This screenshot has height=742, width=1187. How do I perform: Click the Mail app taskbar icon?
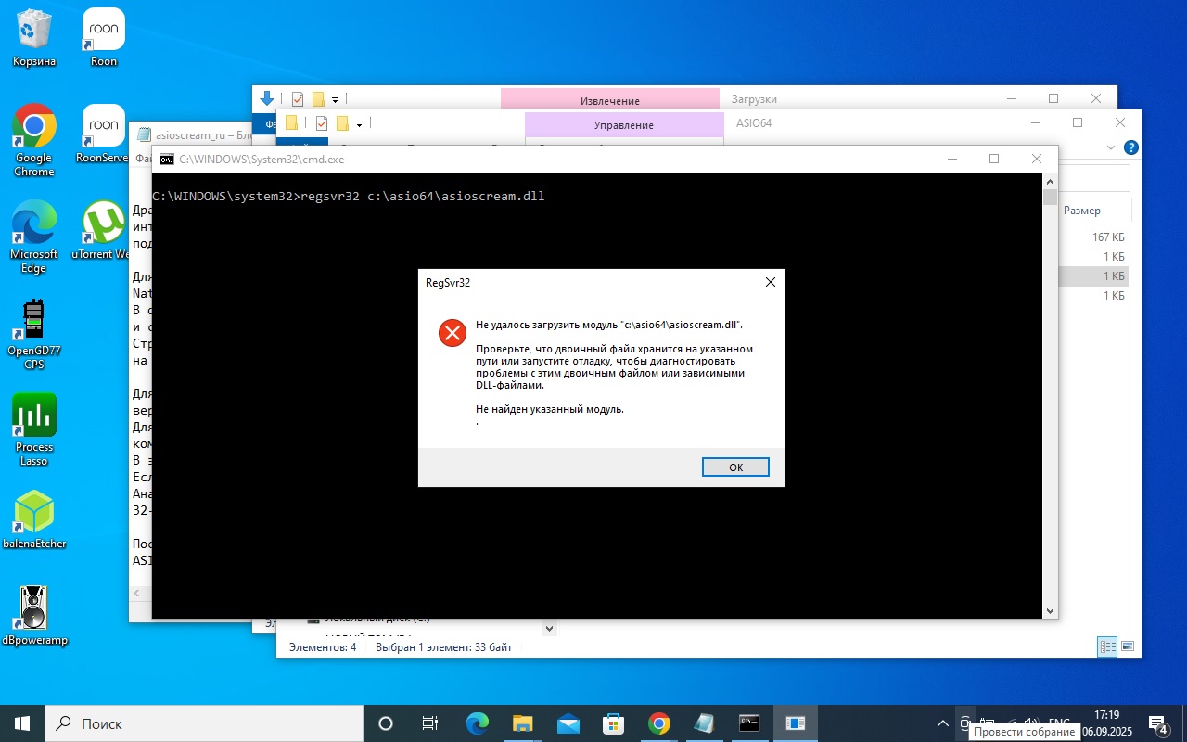tap(568, 723)
